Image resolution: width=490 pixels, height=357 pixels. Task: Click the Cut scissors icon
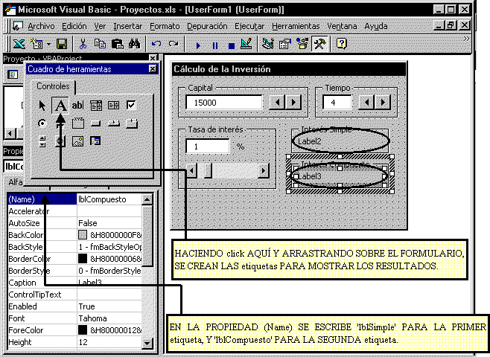pos(83,44)
